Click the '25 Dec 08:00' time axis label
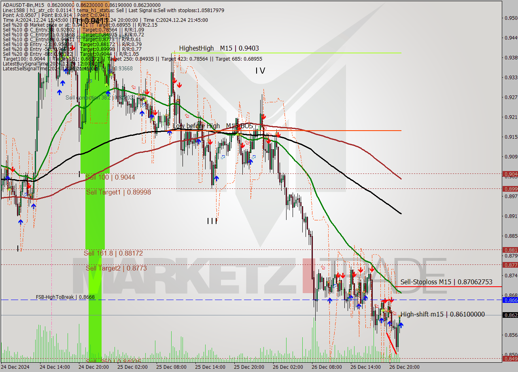This screenshot has height=372, width=518. [171, 367]
